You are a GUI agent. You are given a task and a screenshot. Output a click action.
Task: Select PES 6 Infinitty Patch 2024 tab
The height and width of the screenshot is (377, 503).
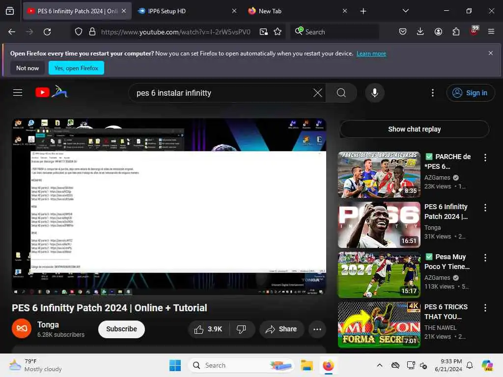point(77,11)
